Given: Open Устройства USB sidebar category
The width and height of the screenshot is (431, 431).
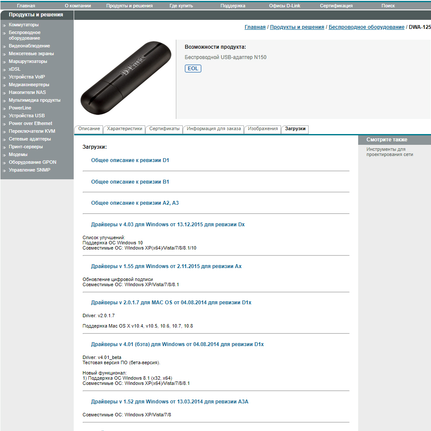Looking at the screenshot, I should click(x=27, y=116).
